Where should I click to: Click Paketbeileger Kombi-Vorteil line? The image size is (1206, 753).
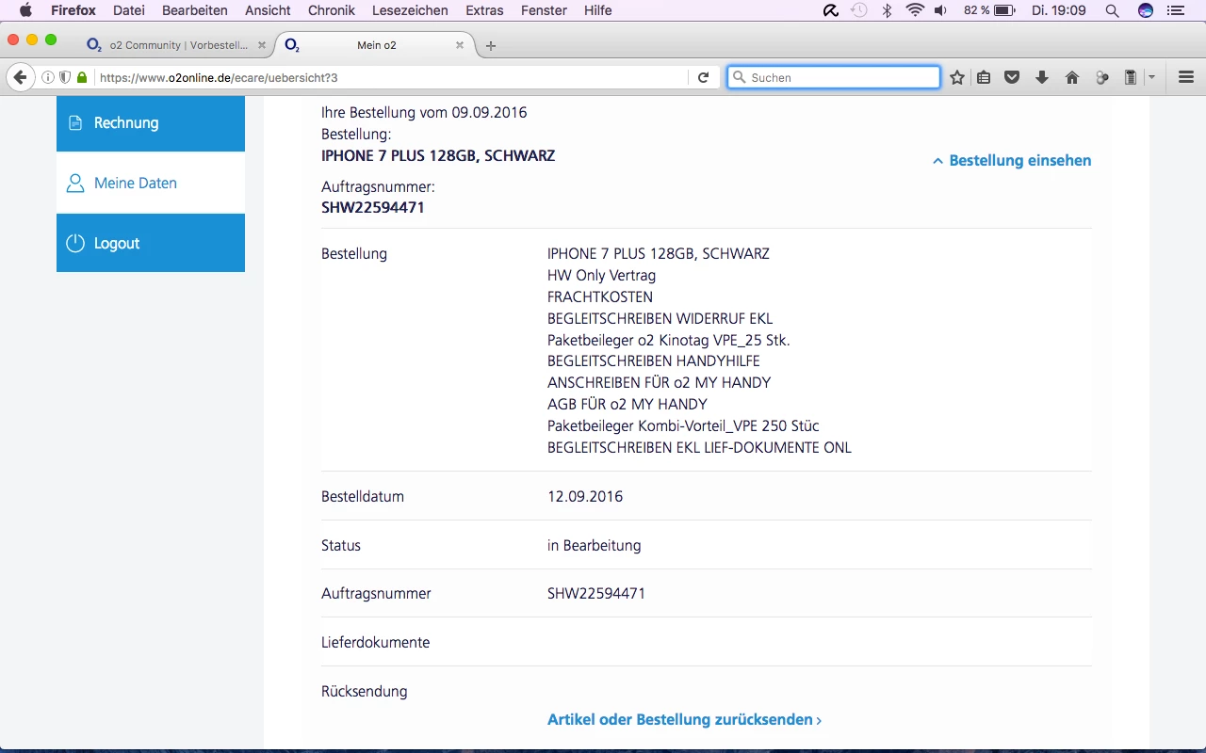tap(683, 426)
